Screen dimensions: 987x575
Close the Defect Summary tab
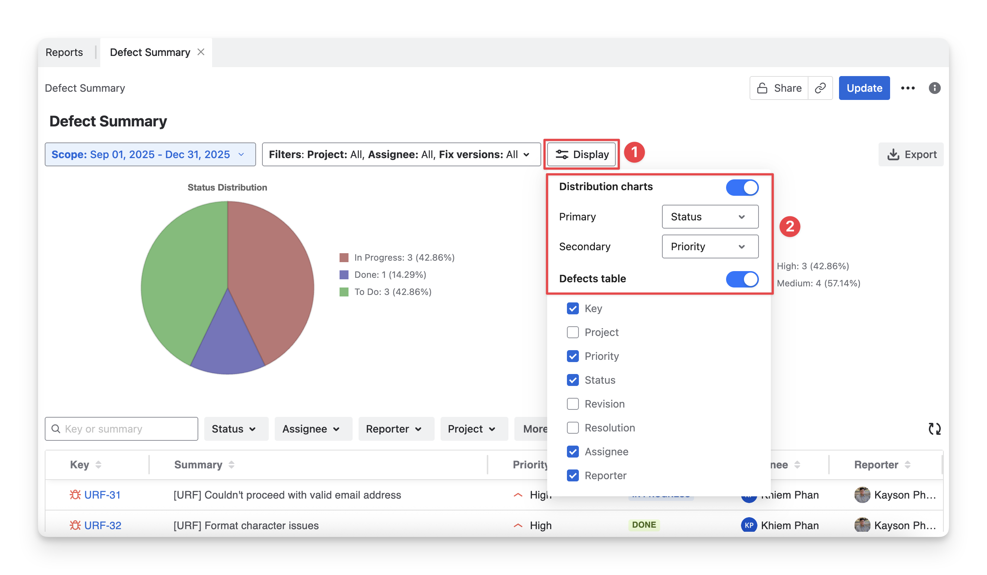click(201, 52)
